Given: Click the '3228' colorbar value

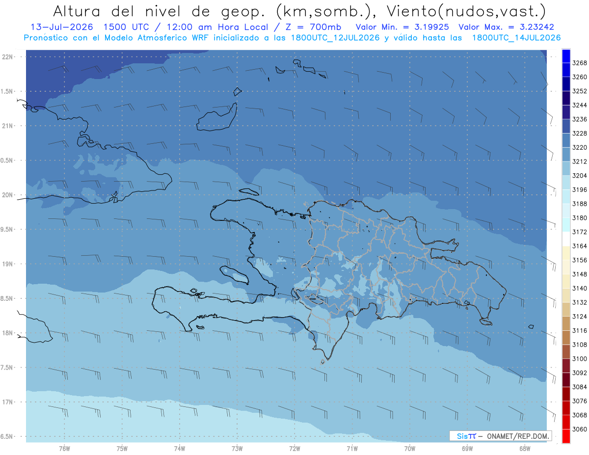Looking at the screenshot, I should pos(580,134).
